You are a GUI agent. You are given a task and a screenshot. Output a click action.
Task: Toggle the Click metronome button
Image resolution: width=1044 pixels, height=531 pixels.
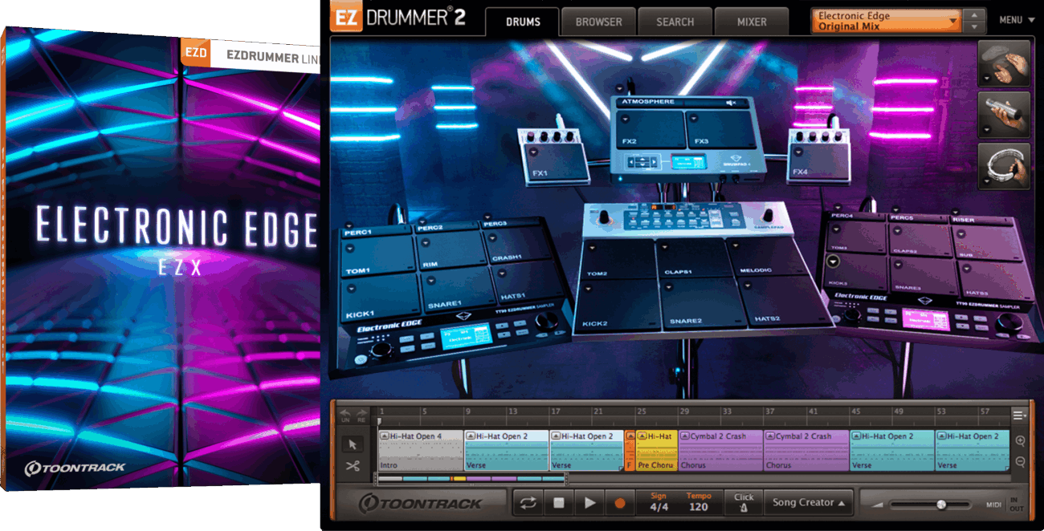click(x=744, y=503)
